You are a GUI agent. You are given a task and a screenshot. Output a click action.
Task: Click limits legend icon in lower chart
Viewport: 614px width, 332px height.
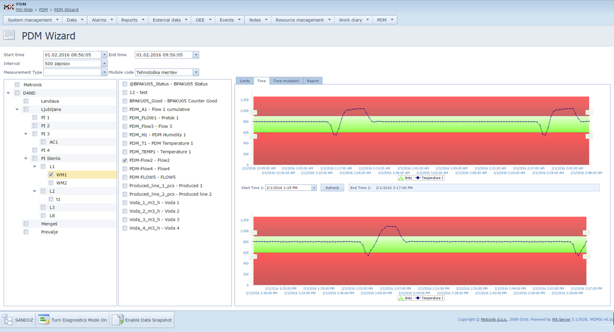(x=401, y=298)
